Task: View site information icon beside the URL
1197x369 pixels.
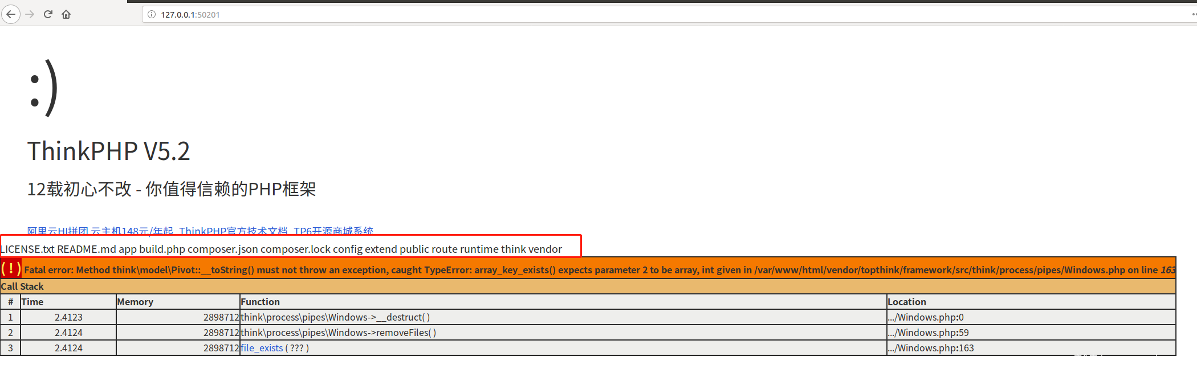Action: [152, 14]
